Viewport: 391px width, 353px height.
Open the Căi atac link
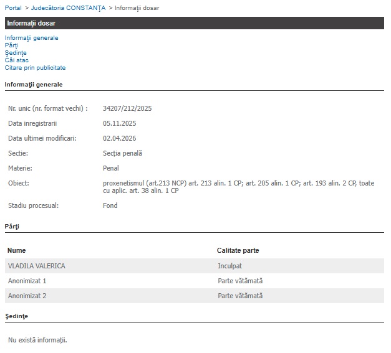[17, 60]
